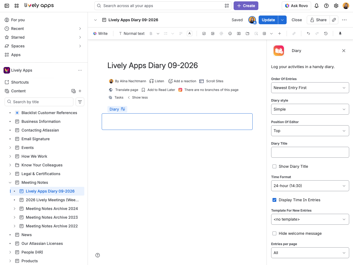353x265 pixels.
Task: Open the Time Format dropdown
Action: coord(310,186)
